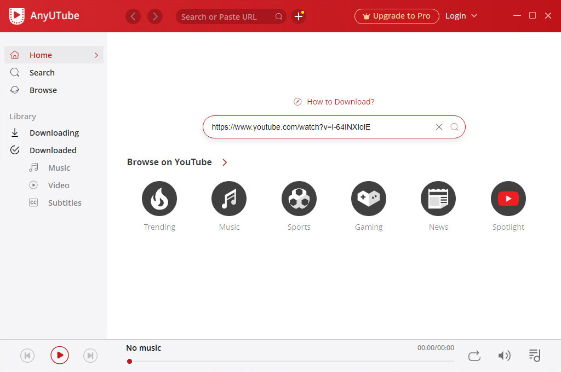Open the Sports section on YouTube
The height and width of the screenshot is (372, 561).
299,199
